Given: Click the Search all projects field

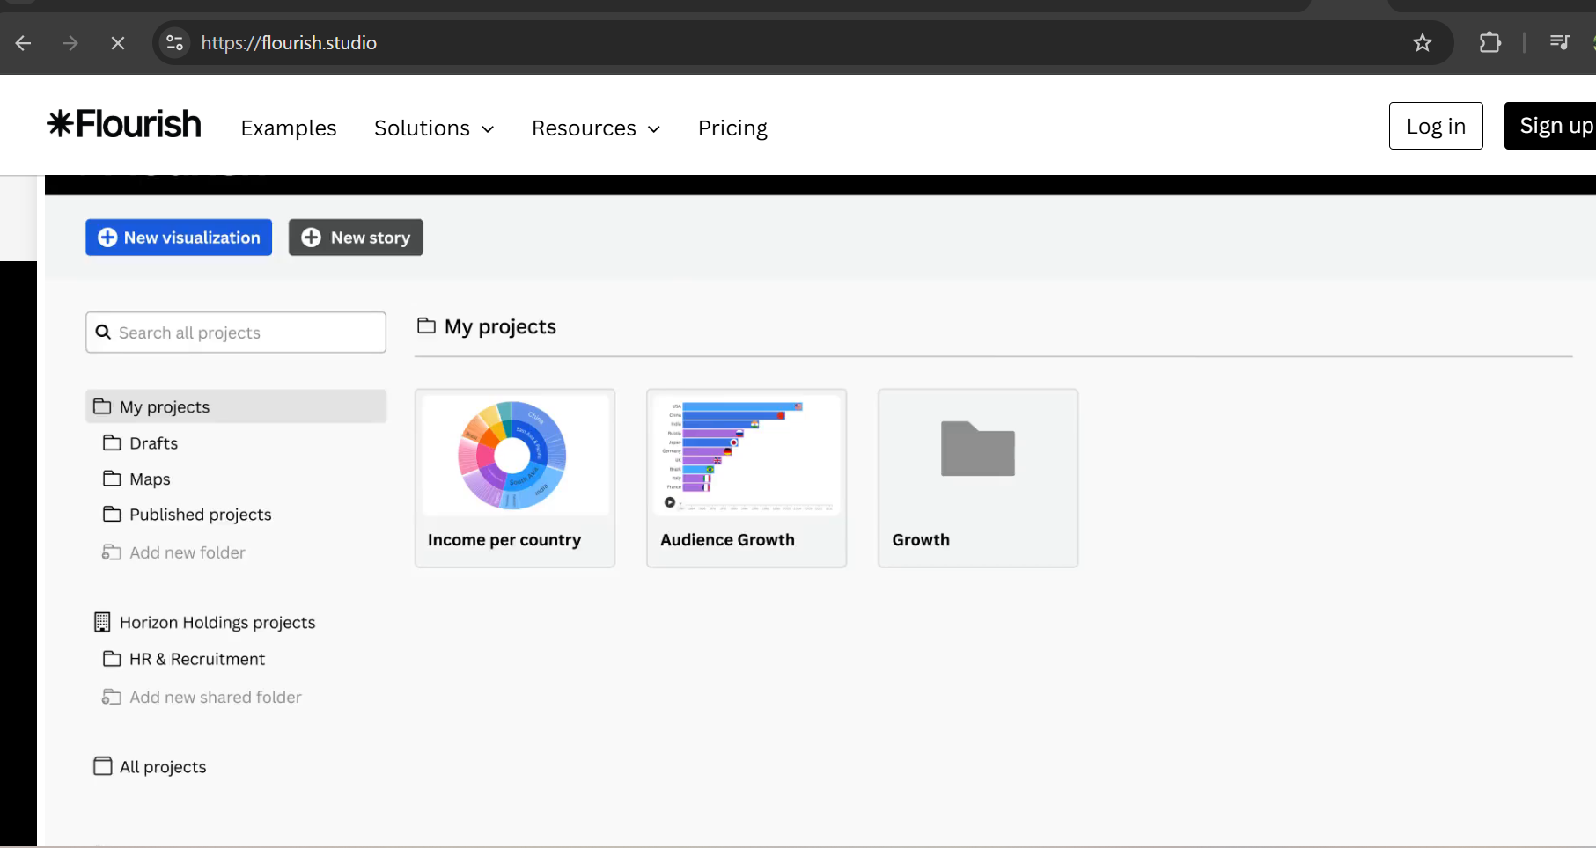Looking at the screenshot, I should click(x=236, y=333).
